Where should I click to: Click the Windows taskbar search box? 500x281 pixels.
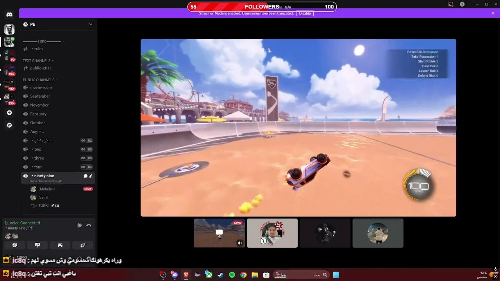301,275
